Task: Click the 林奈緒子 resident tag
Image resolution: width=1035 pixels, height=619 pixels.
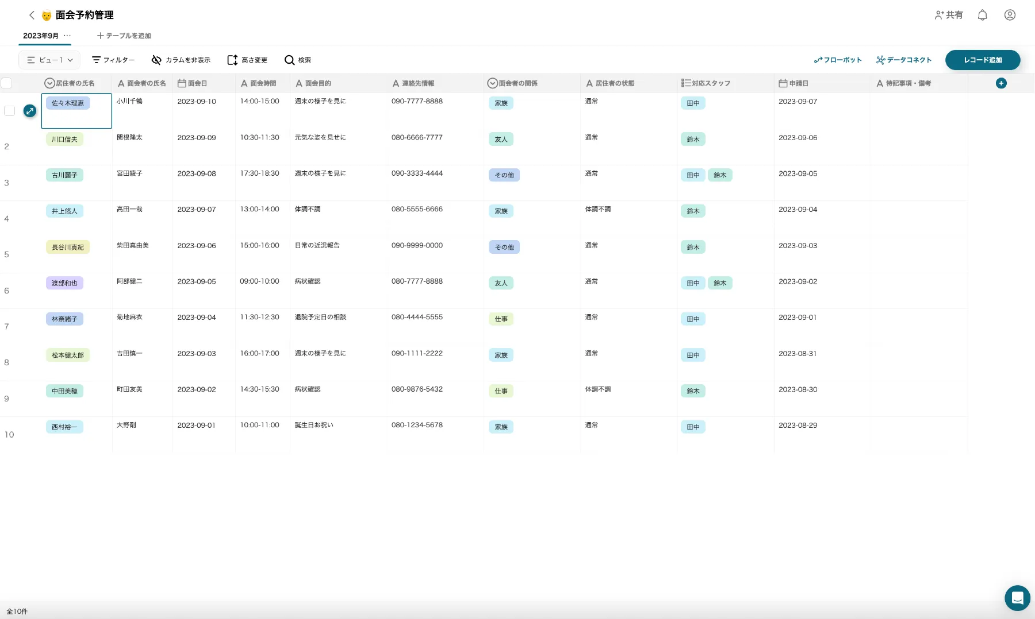Action: tap(64, 319)
